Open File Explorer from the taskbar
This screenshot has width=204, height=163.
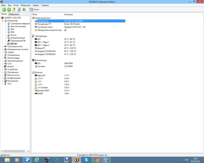[7, 160]
